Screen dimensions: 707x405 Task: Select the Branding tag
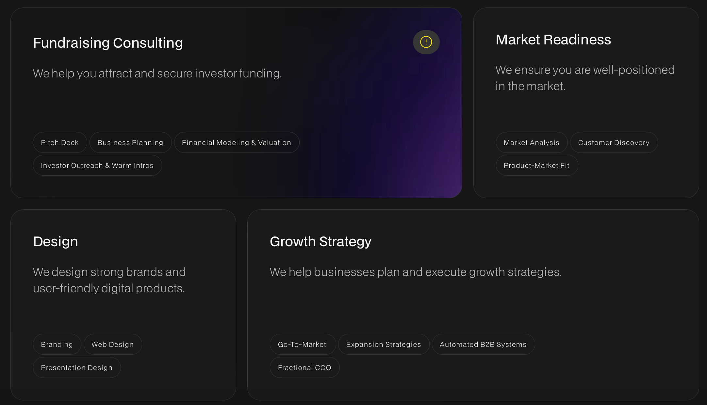click(57, 344)
